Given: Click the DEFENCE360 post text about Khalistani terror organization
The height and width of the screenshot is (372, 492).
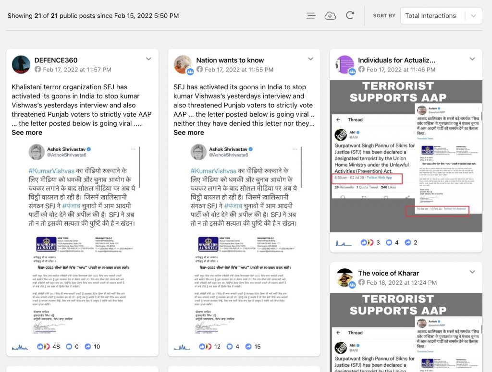Looking at the screenshot, I should tap(82, 105).
